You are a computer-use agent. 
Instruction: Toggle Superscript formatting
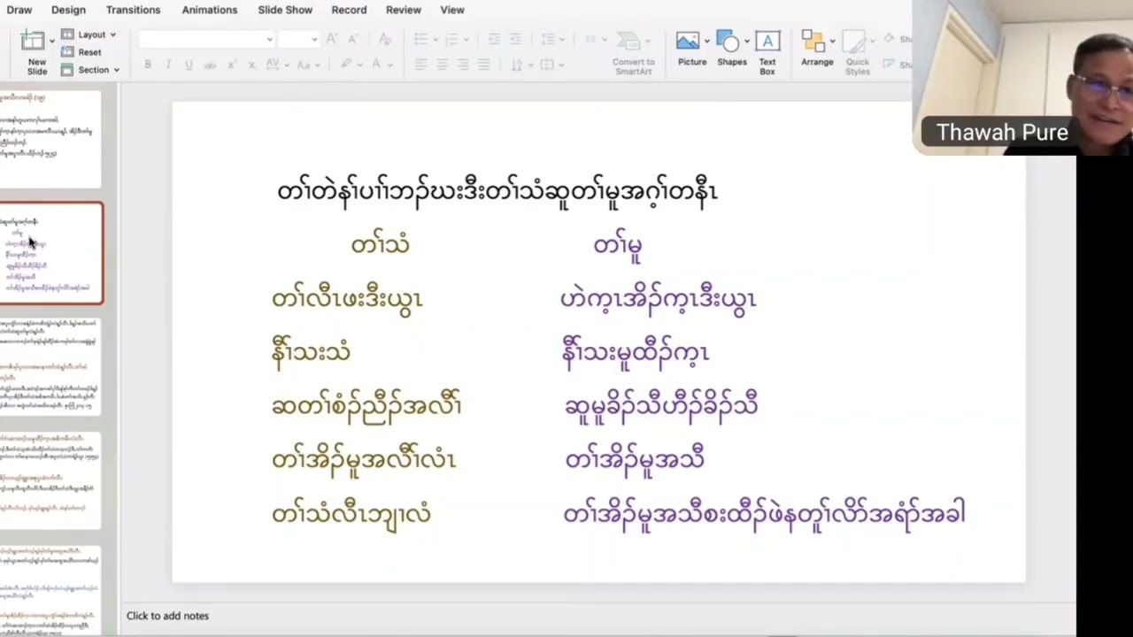232,65
